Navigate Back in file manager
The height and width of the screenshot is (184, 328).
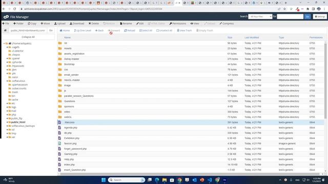point(99,31)
